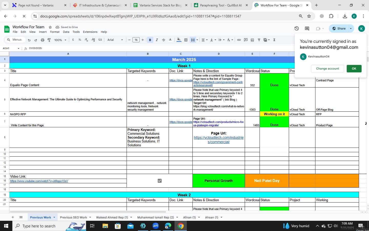Open the YouTube video link
Viewport: 369px width, 231px height.
(x=39, y=181)
